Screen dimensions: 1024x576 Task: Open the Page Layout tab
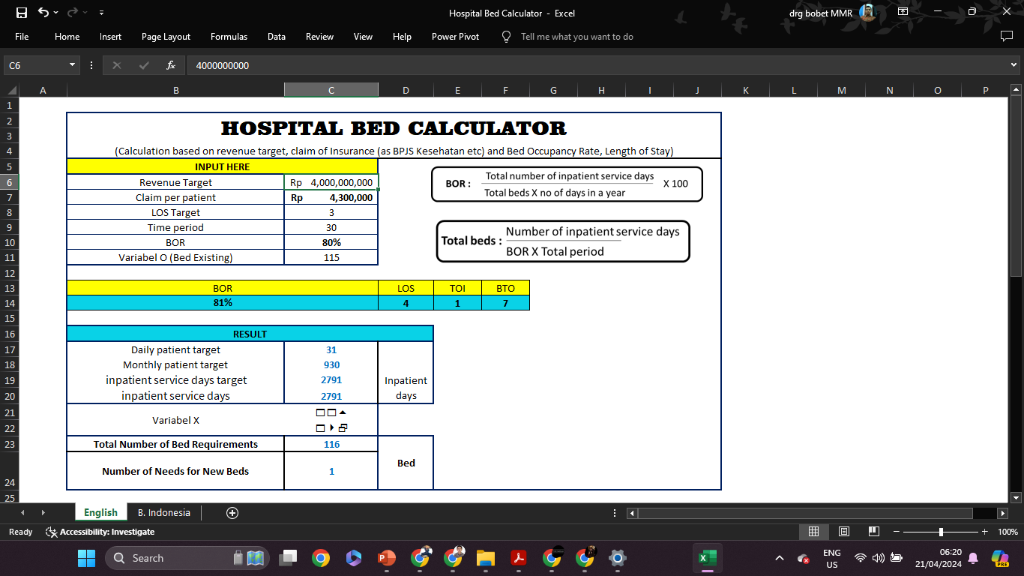click(x=166, y=36)
